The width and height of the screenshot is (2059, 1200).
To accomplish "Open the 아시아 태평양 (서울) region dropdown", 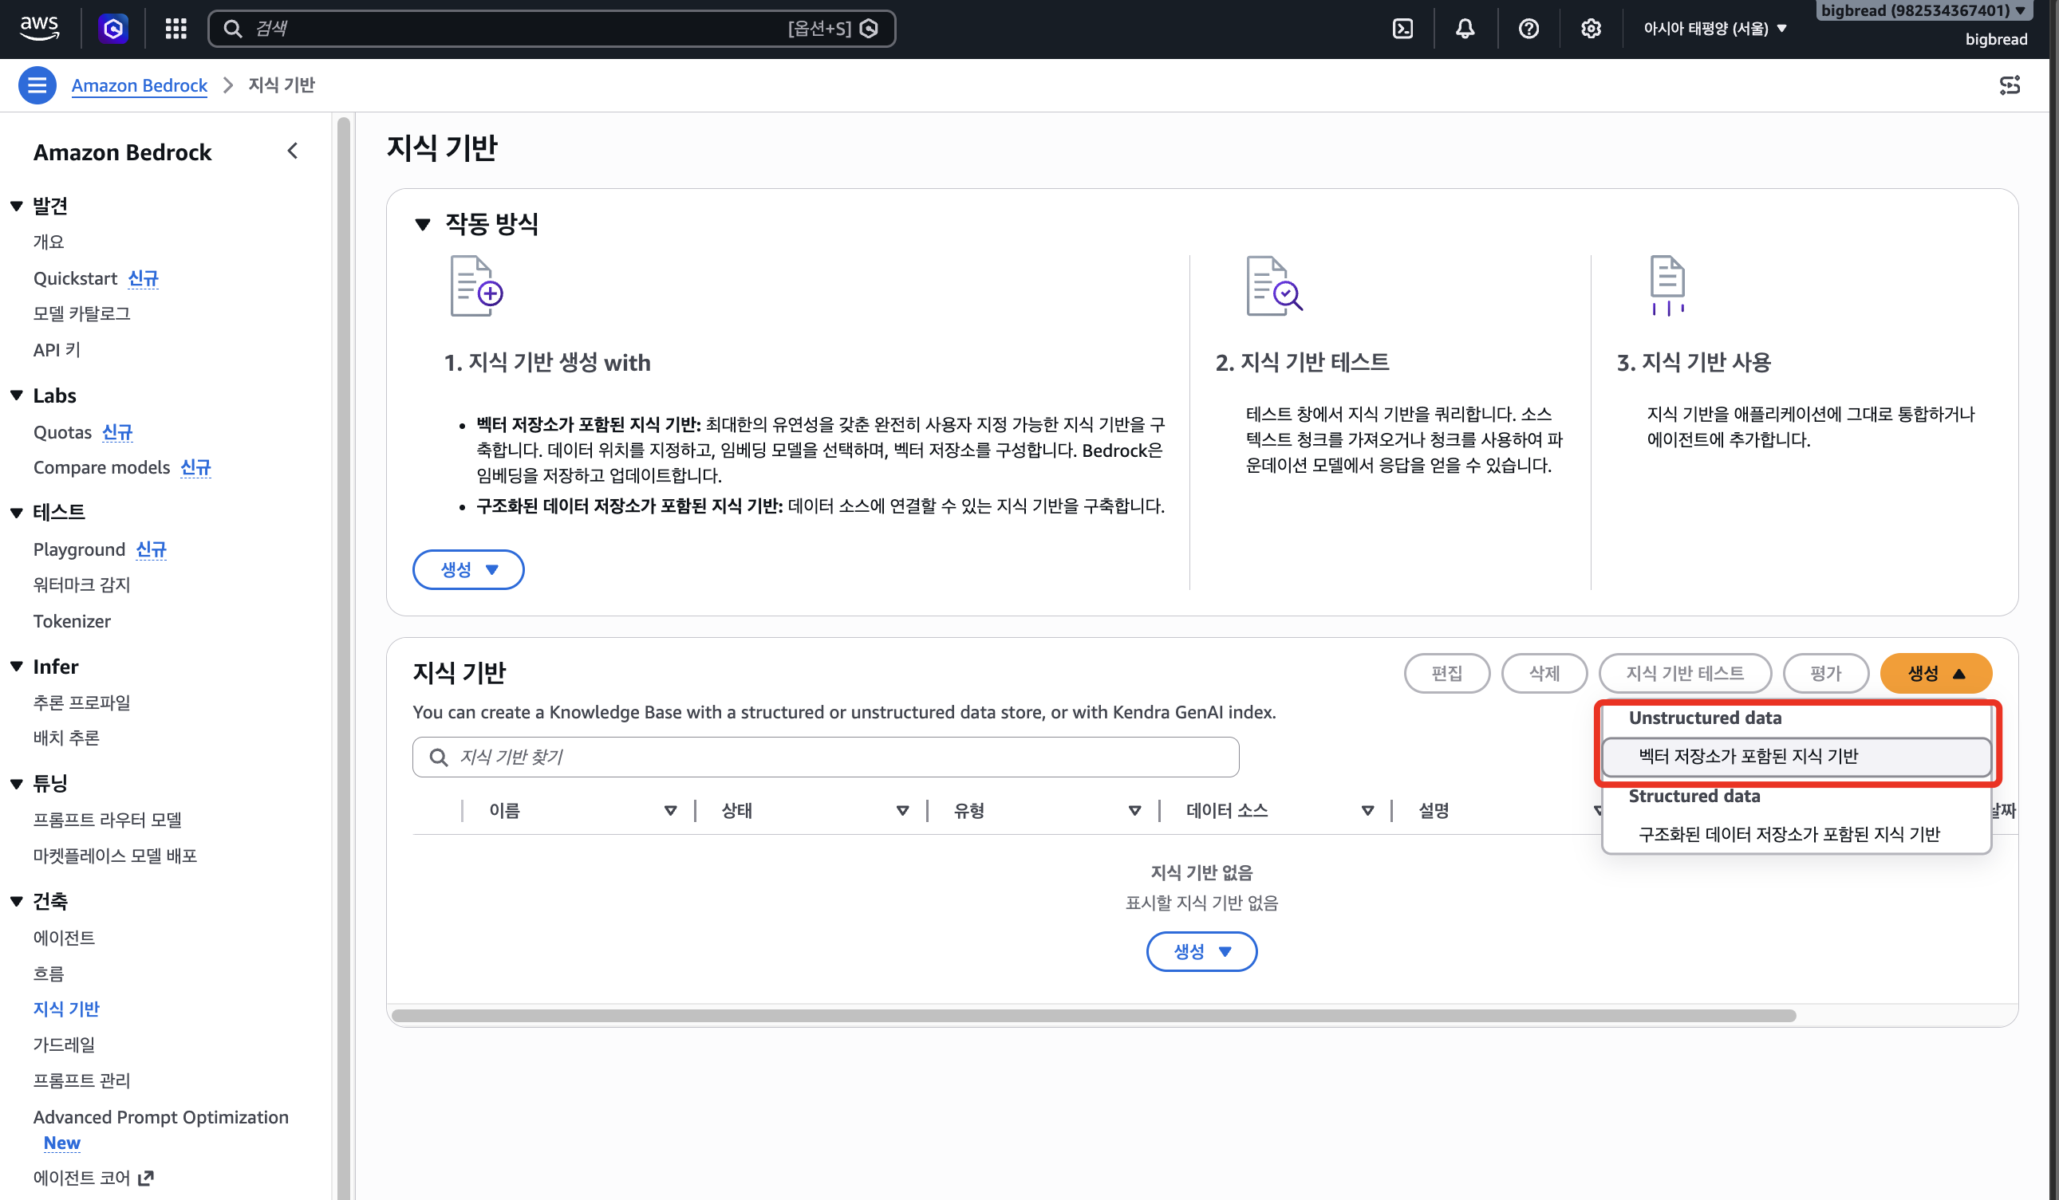I will [1714, 29].
